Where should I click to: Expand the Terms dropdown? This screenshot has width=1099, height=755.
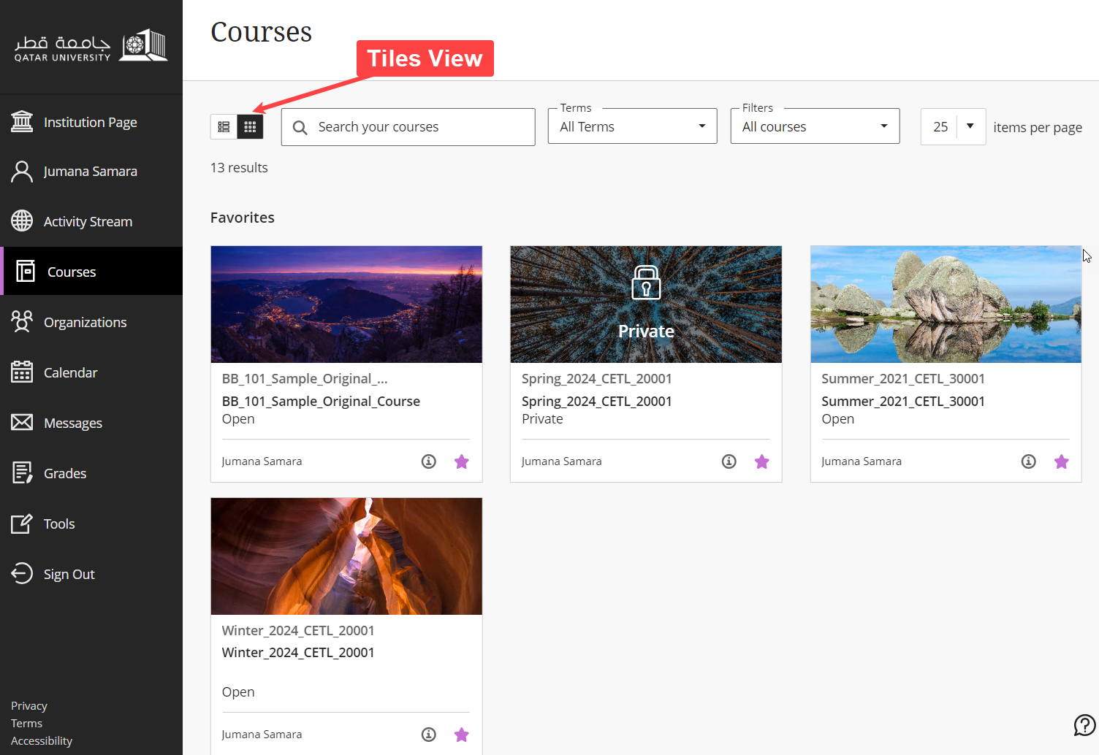click(632, 127)
